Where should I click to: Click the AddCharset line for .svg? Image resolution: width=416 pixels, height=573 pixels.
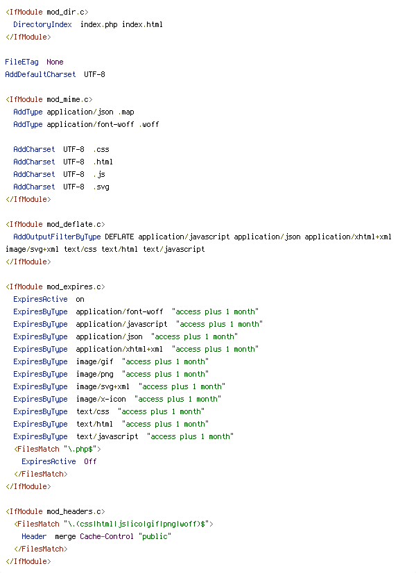(61, 187)
